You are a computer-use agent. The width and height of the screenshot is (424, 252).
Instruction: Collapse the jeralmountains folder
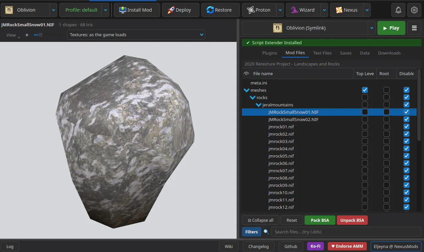point(259,105)
